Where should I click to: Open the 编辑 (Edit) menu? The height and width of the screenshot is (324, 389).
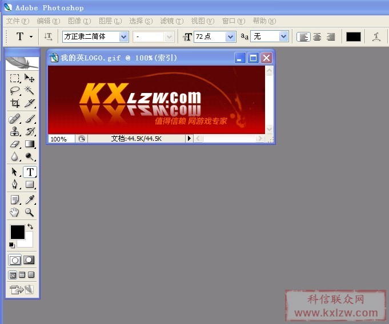[49, 21]
